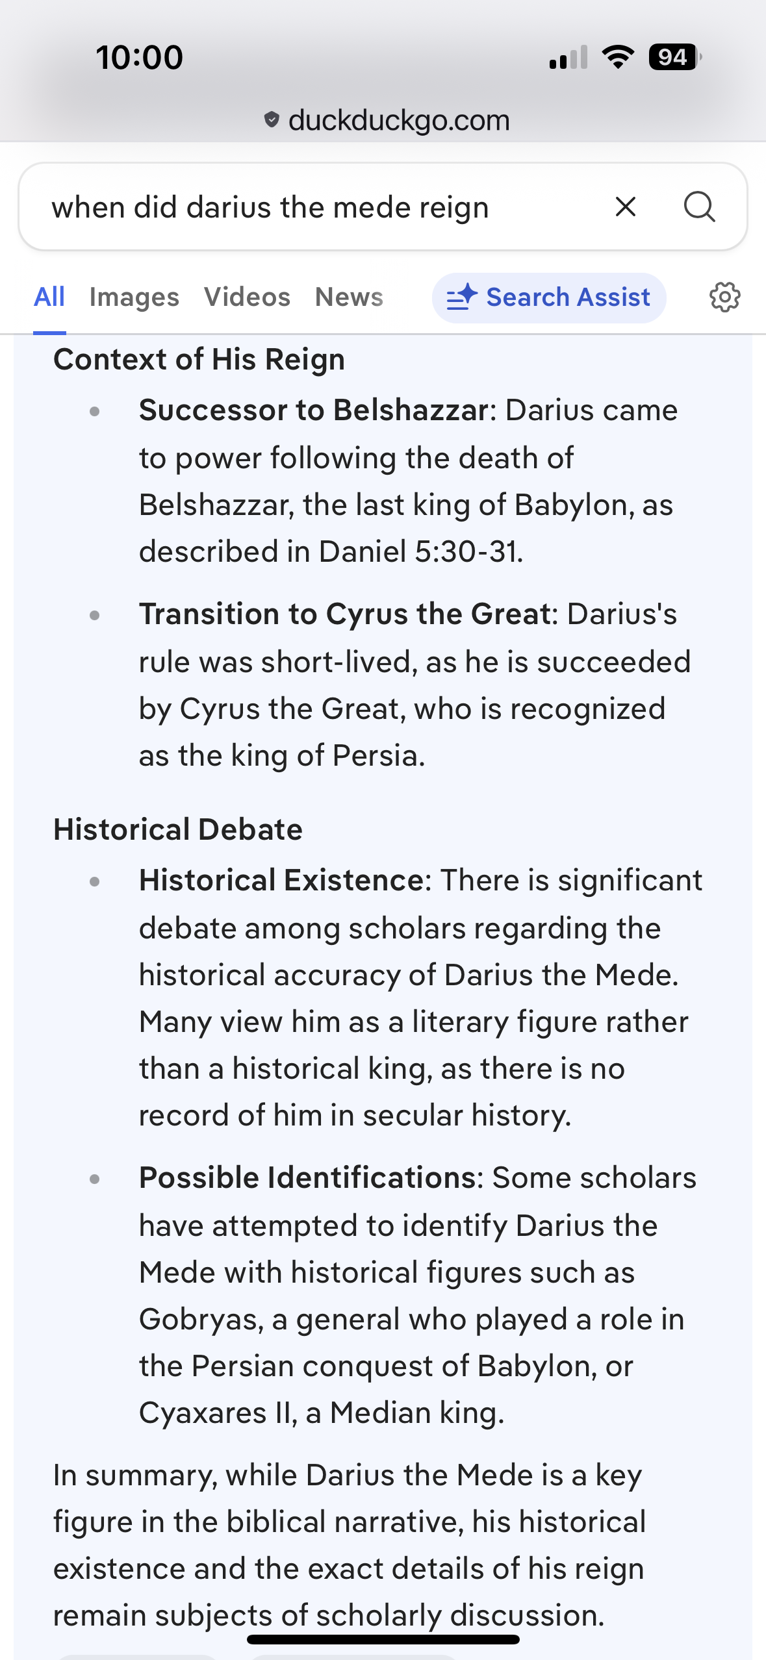The height and width of the screenshot is (1660, 766).
Task: Tap the cellular signal bars
Action: click(568, 57)
